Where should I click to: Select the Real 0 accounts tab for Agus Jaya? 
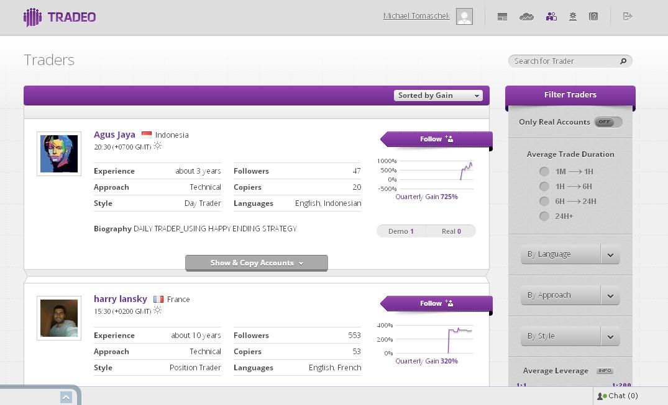click(x=451, y=231)
